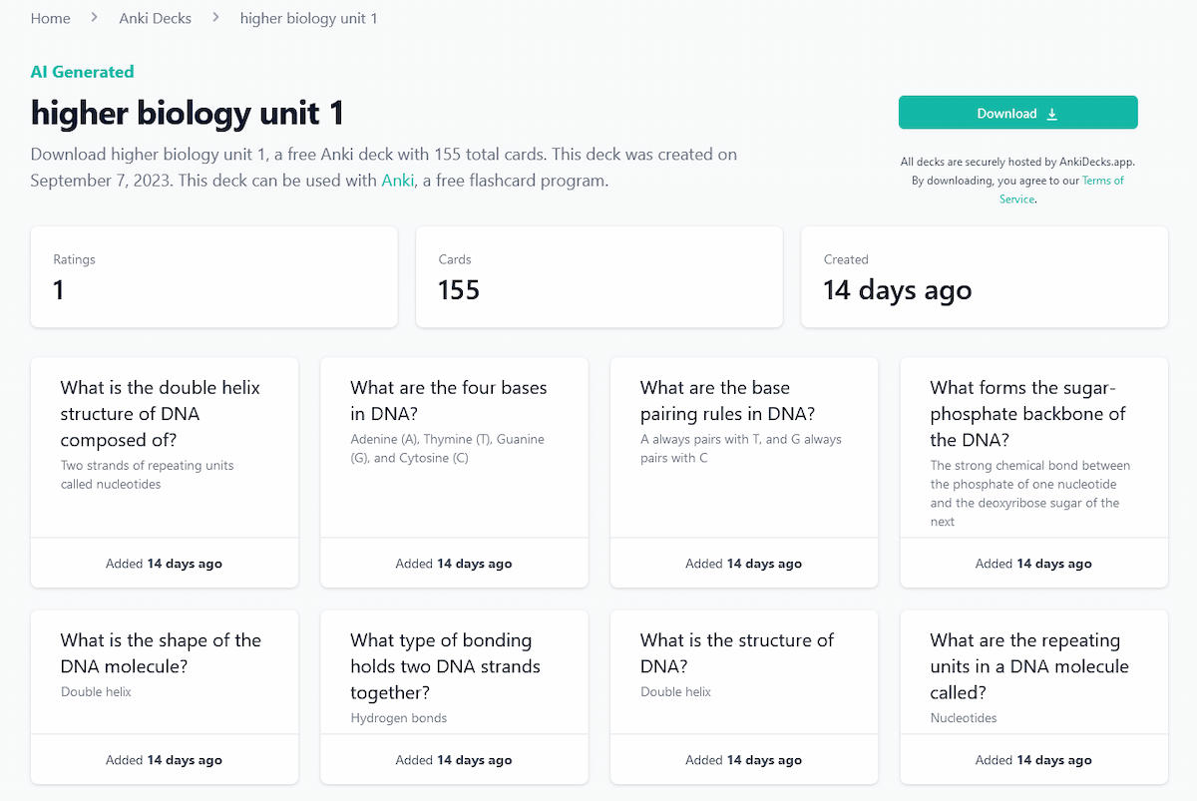
Task: Click the Cards 155 stat card
Action: 599,276
